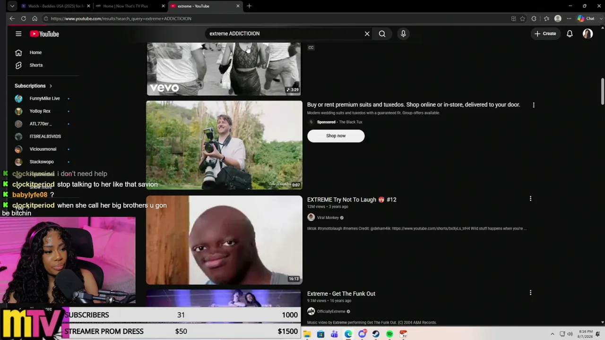The height and width of the screenshot is (340, 605).
Task: Clear the YouTube search box text
Action: pos(367,34)
